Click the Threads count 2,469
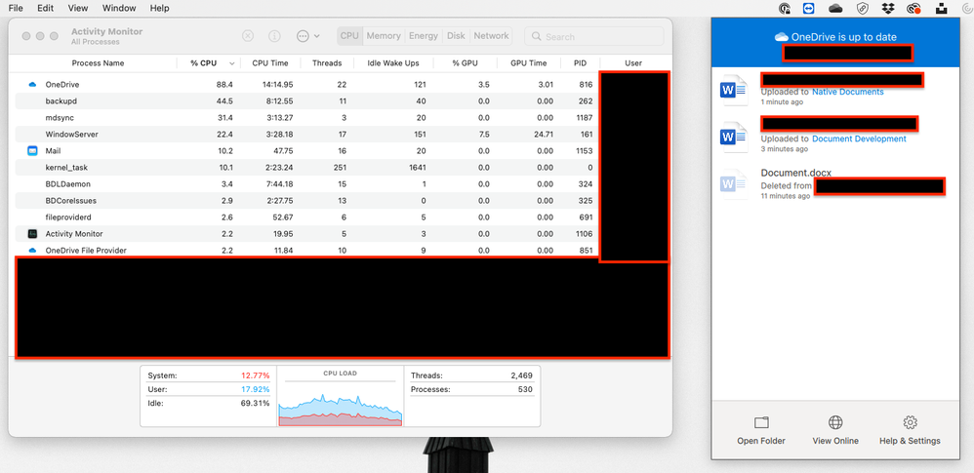Image resolution: width=974 pixels, height=473 pixels. click(521, 375)
